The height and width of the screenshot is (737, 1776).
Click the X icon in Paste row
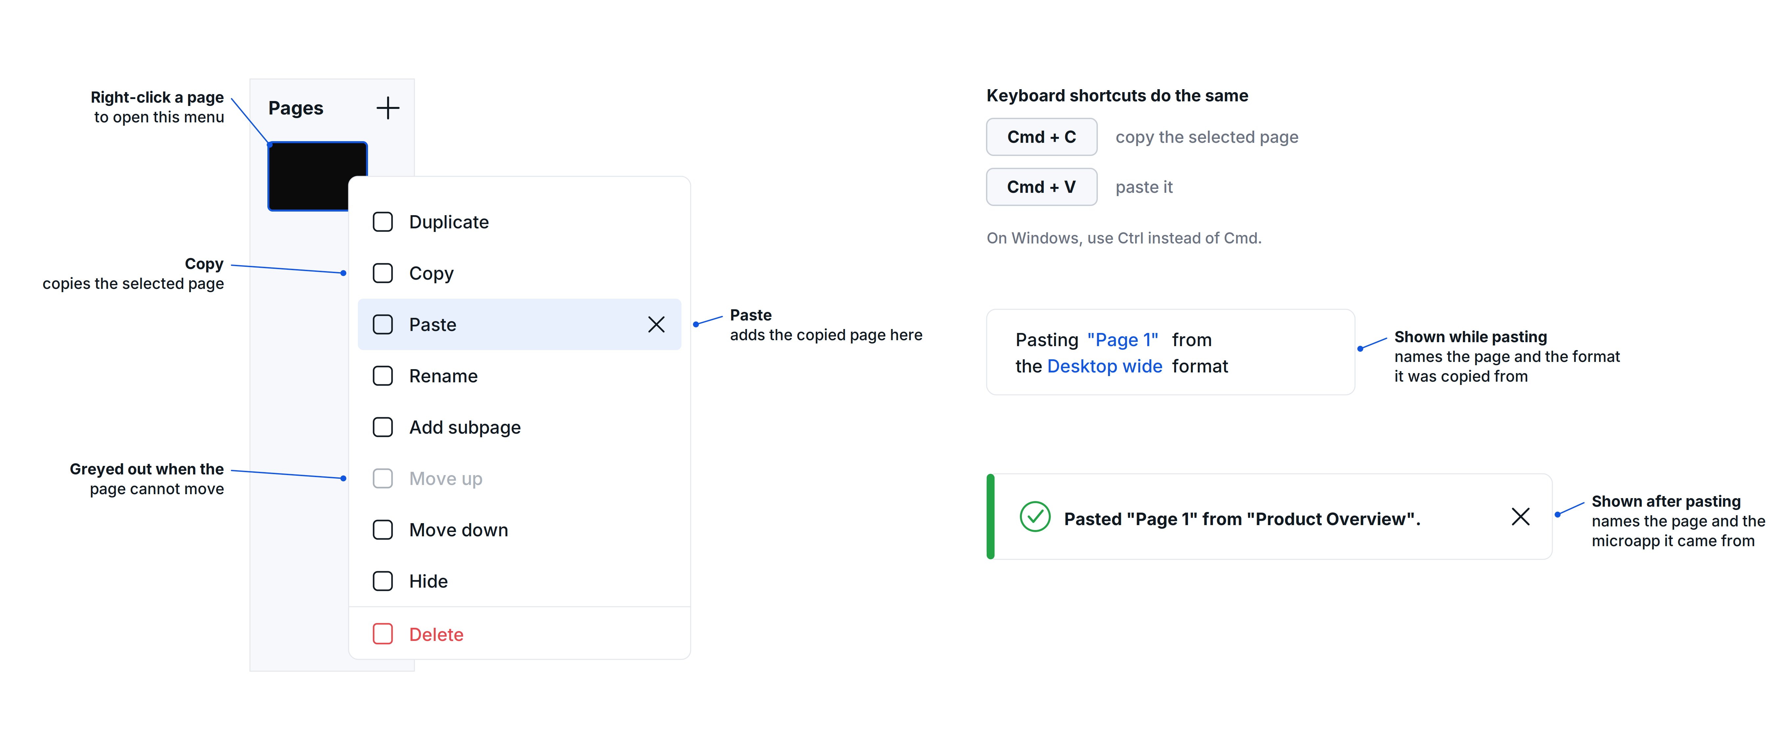coord(656,324)
